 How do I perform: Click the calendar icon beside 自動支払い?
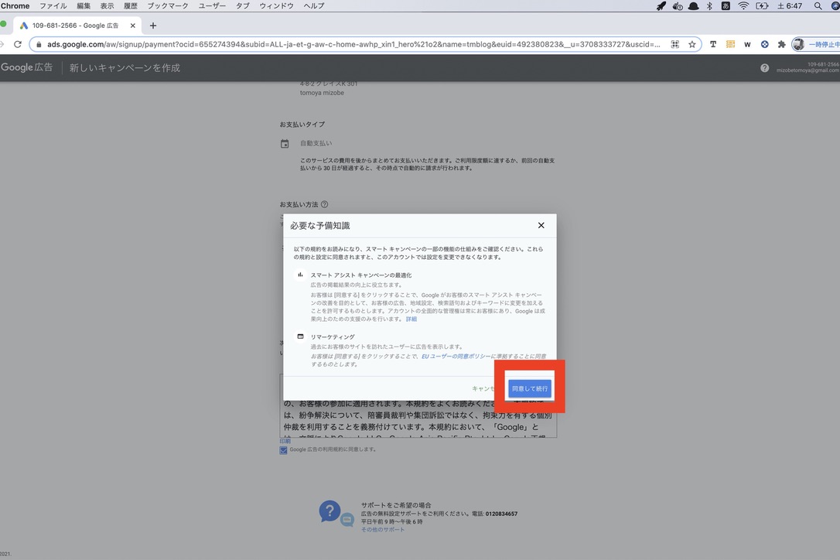[285, 144]
